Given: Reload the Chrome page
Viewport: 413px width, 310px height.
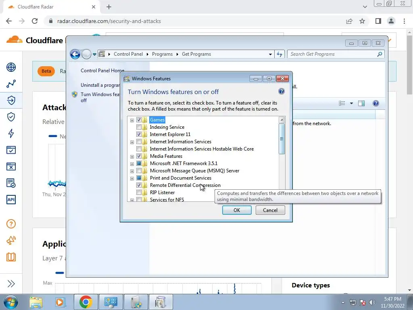Looking at the screenshot, I should point(35,21).
